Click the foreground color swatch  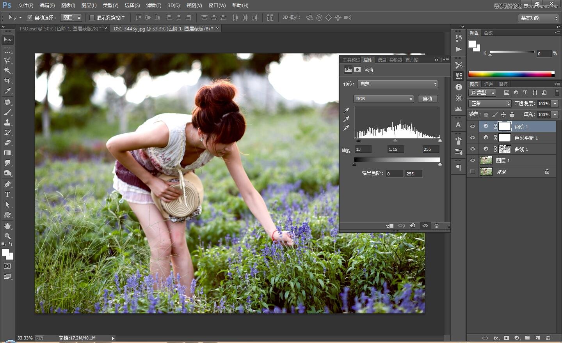[6, 252]
